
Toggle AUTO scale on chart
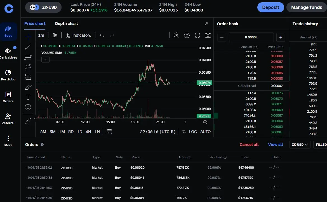tap(205, 132)
